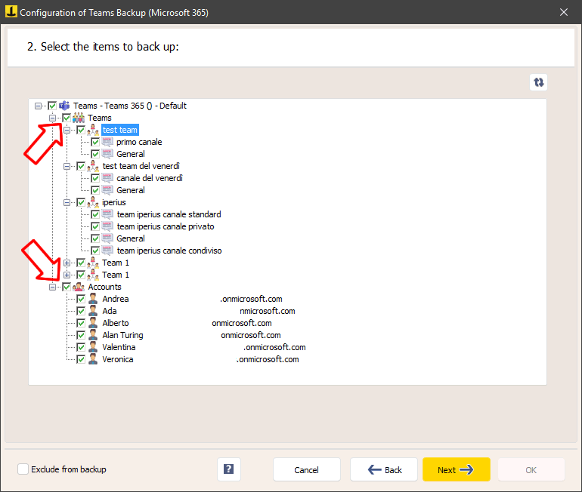The height and width of the screenshot is (492, 582).
Task: Select the Accounts node label
Action: click(104, 287)
